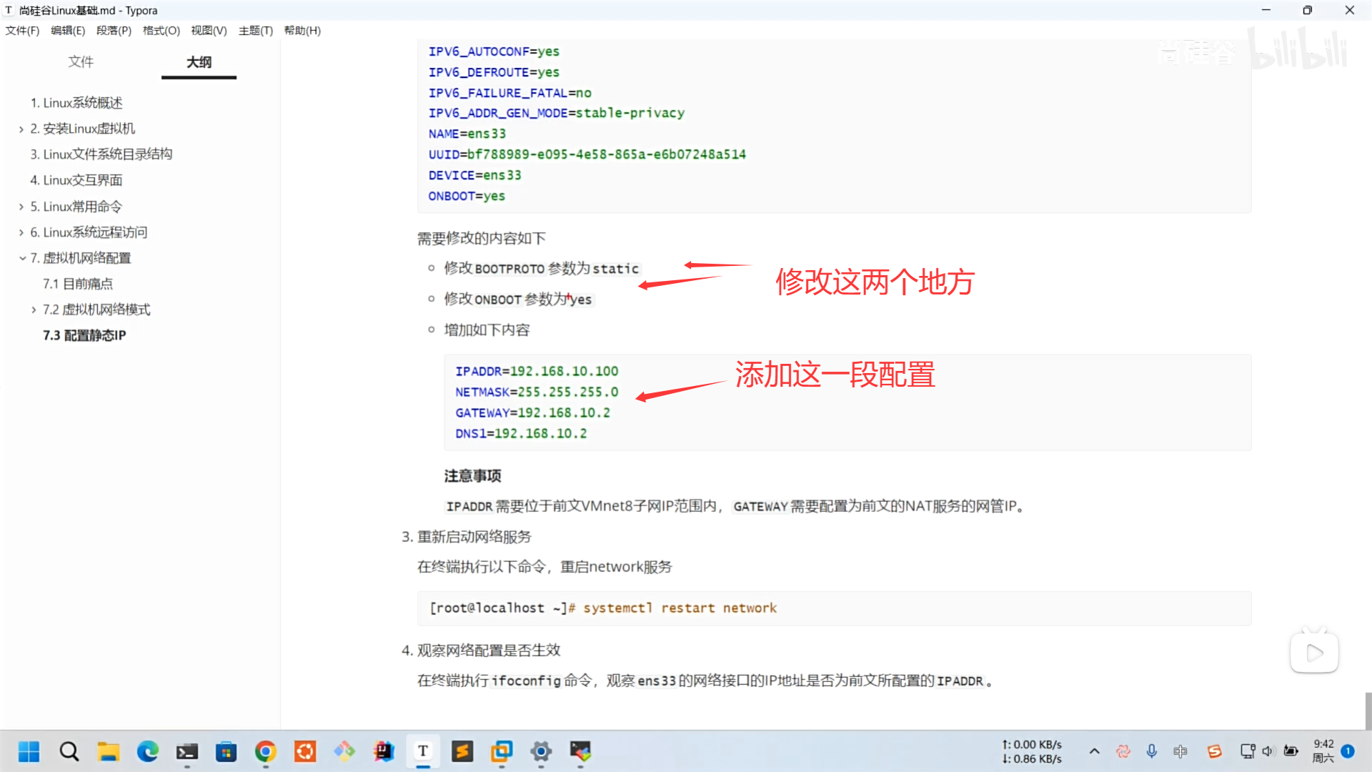Show hidden system tray icons
Viewport: 1372px width, 772px height.
click(1094, 751)
